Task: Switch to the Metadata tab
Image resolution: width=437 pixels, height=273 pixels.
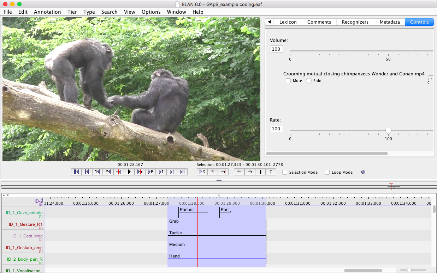Action: pyautogui.click(x=389, y=22)
